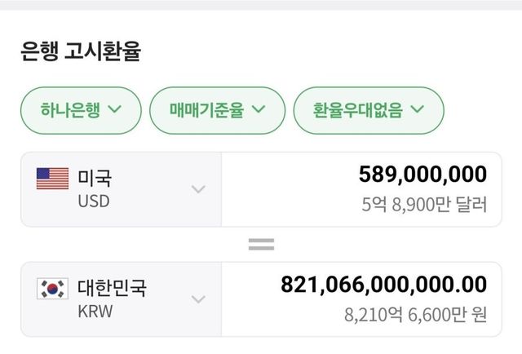The width and height of the screenshot is (522, 354).
Task: Click the United States flag icon
Action: [x=52, y=179]
